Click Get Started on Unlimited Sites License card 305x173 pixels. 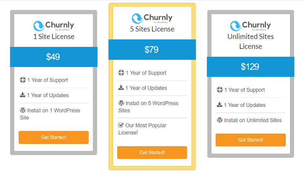coord(251,140)
